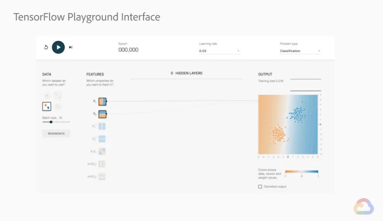
Task: Enable the sin(X2) feature
Action: click(x=102, y=176)
